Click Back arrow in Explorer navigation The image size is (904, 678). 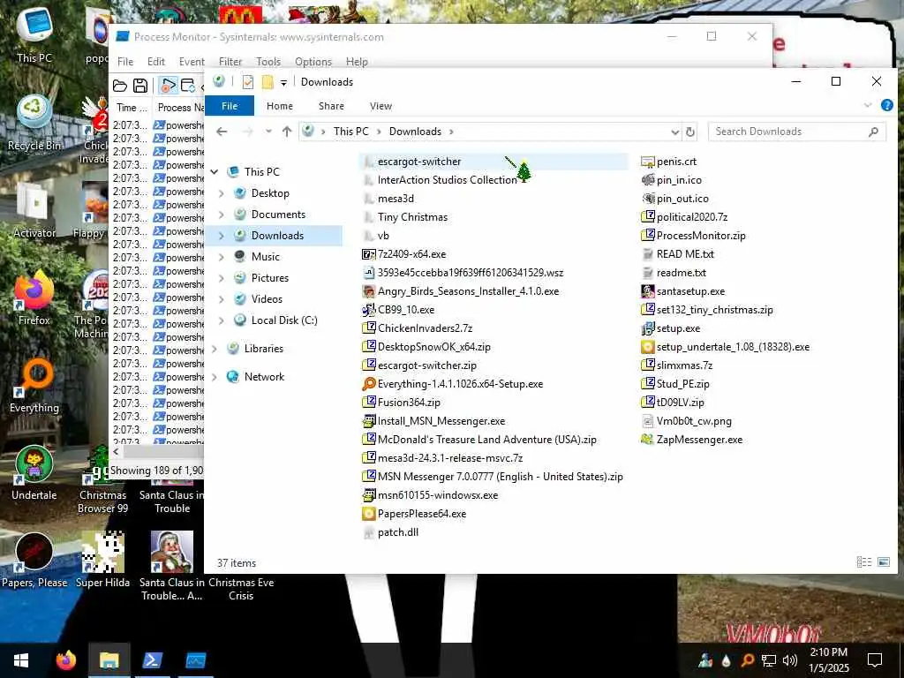coord(222,132)
